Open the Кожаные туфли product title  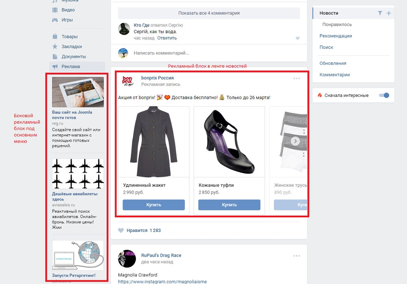pyautogui.click(x=216, y=185)
